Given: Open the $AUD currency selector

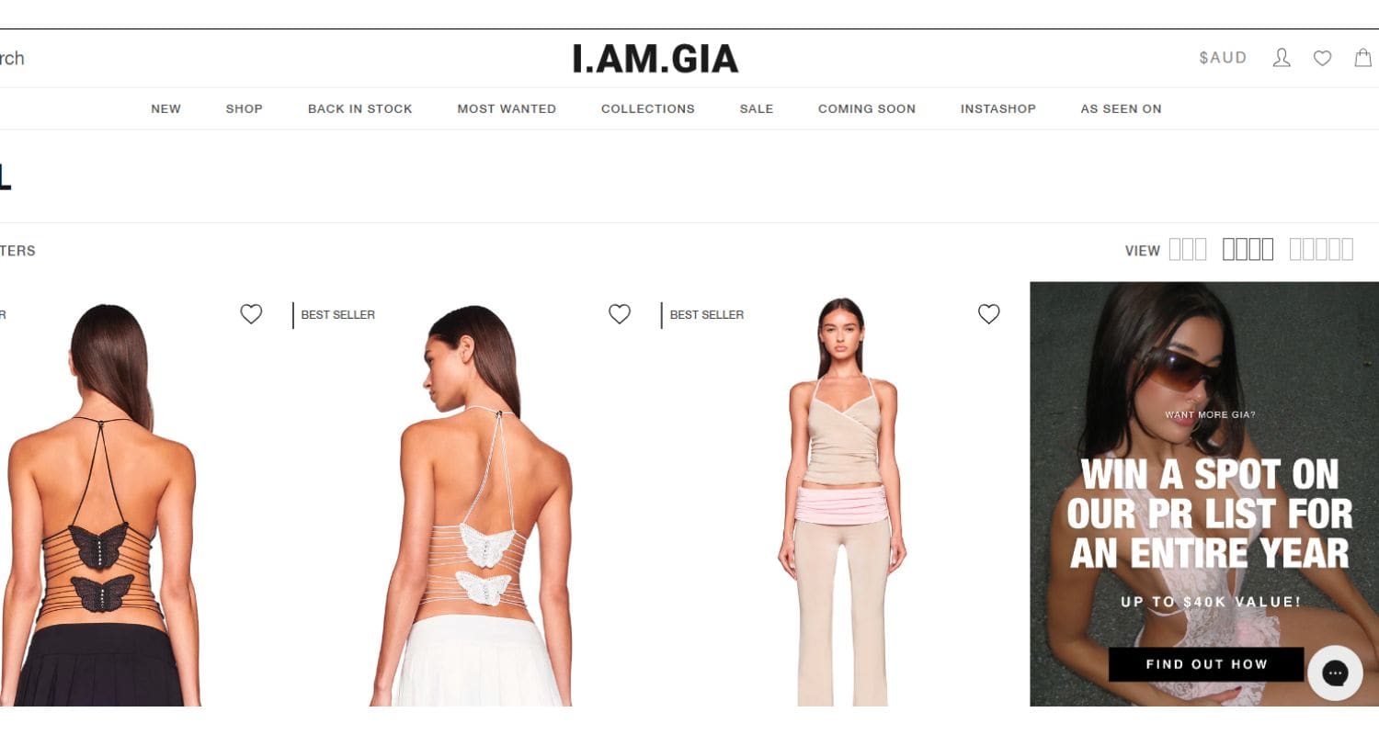Looking at the screenshot, I should pyautogui.click(x=1223, y=58).
